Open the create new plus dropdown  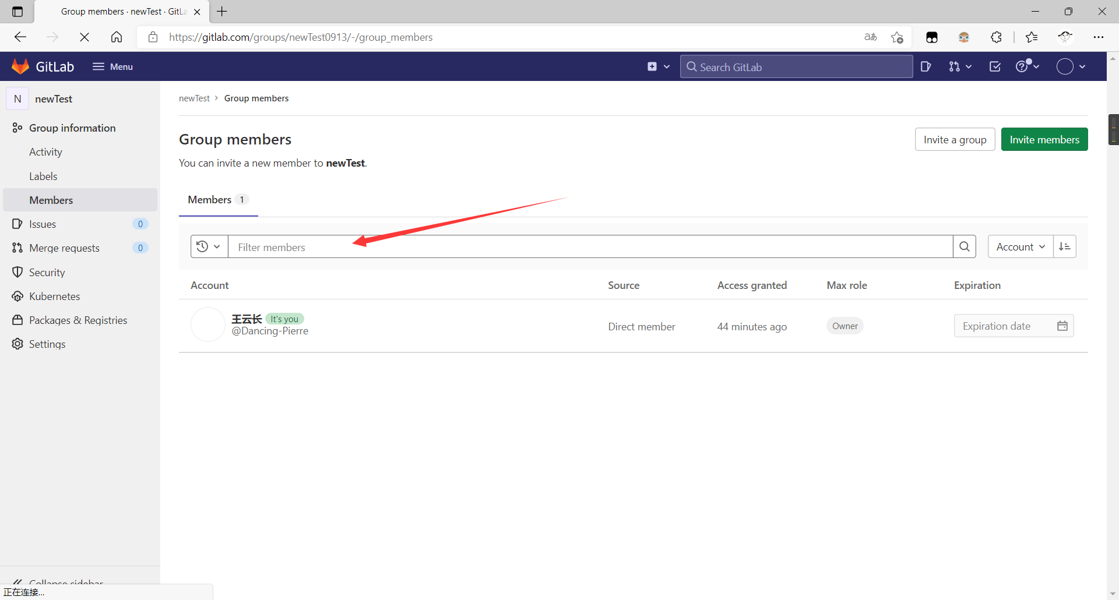pos(659,66)
